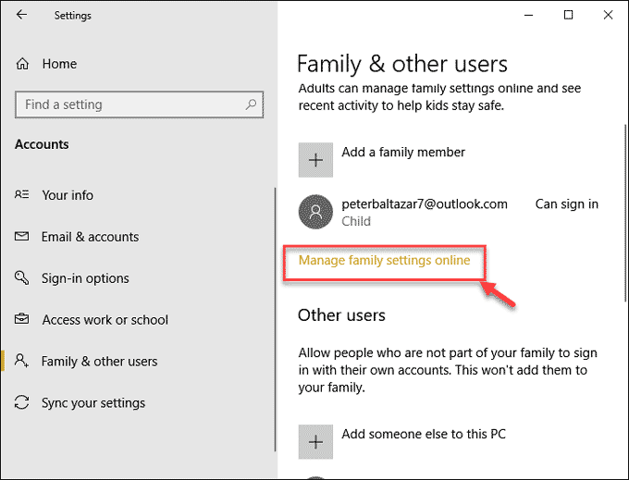Click the Other users heading
The height and width of the screenshot is (480, 629).
(341, 315)
